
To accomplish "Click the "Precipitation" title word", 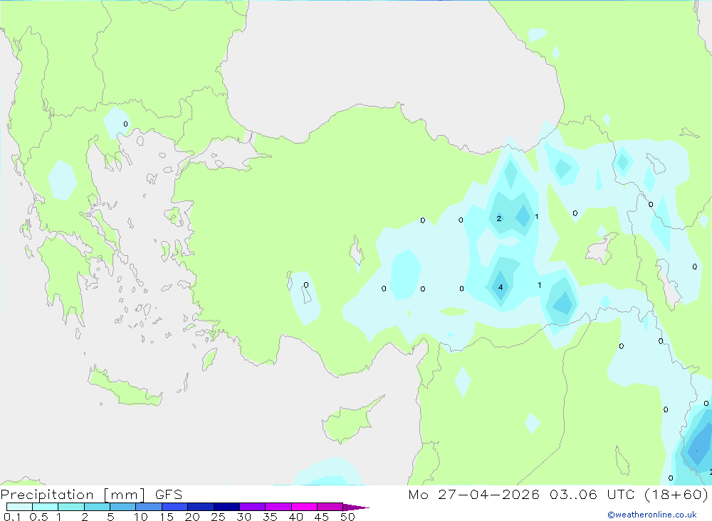I will [x=47, y=495].
